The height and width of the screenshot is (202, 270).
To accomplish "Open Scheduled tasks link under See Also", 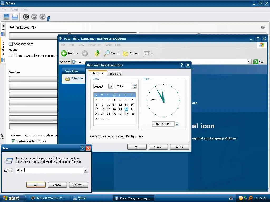I will pyautogui.click(x=75, y=78).
